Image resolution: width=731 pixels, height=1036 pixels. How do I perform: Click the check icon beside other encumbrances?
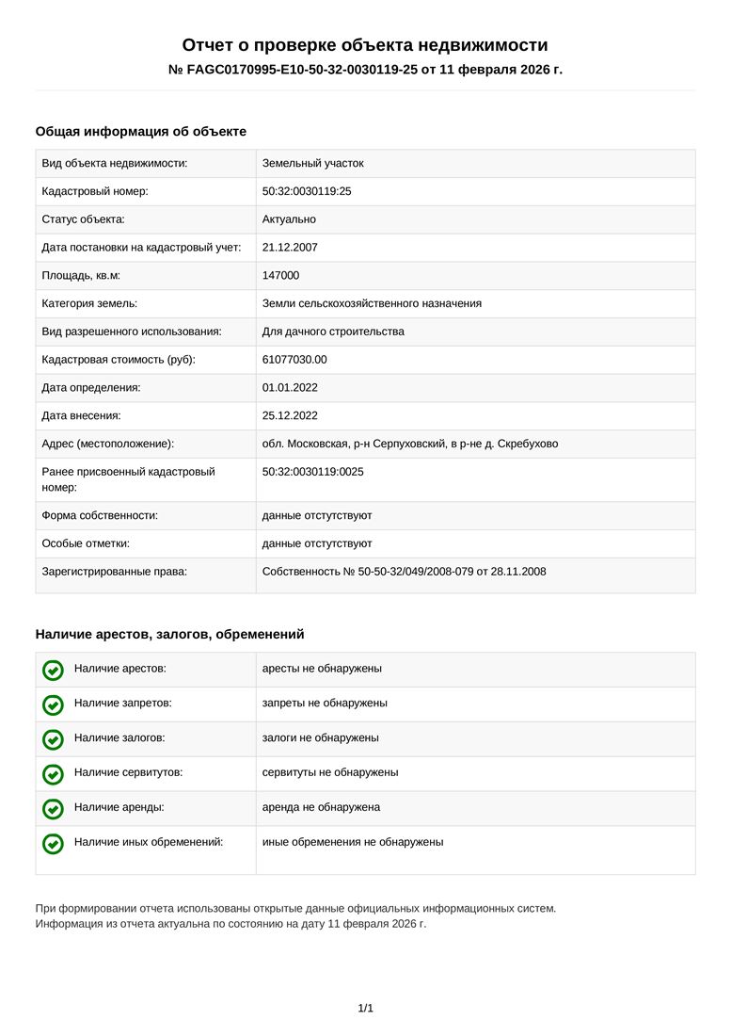(54, 844)
